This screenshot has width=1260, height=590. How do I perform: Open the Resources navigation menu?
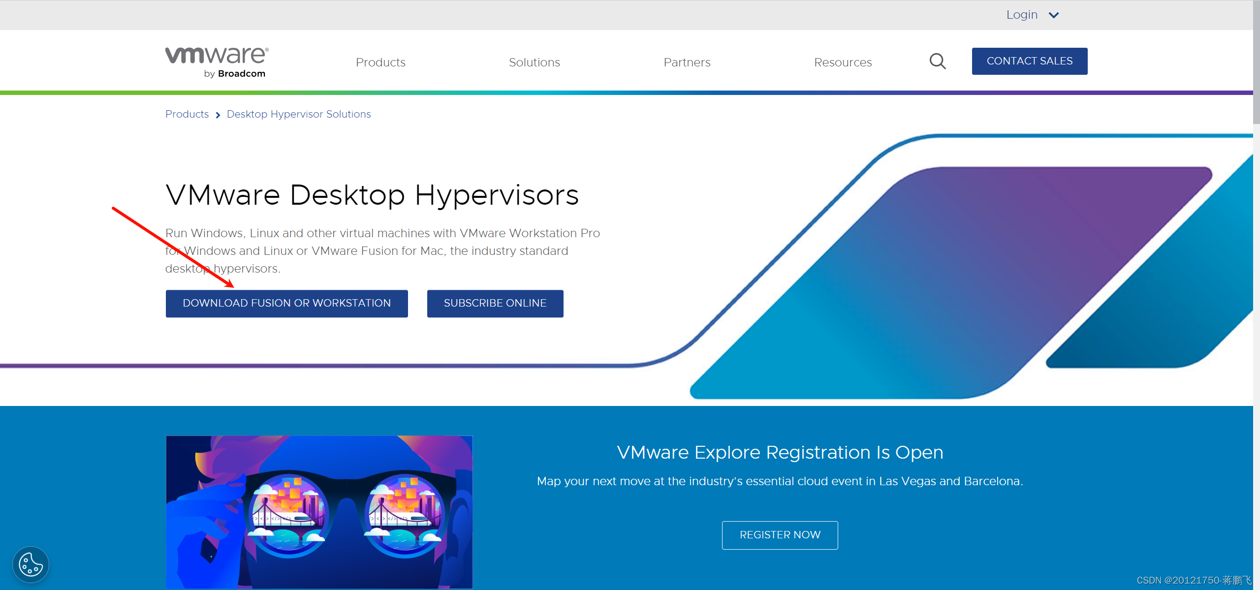point(843,62)
